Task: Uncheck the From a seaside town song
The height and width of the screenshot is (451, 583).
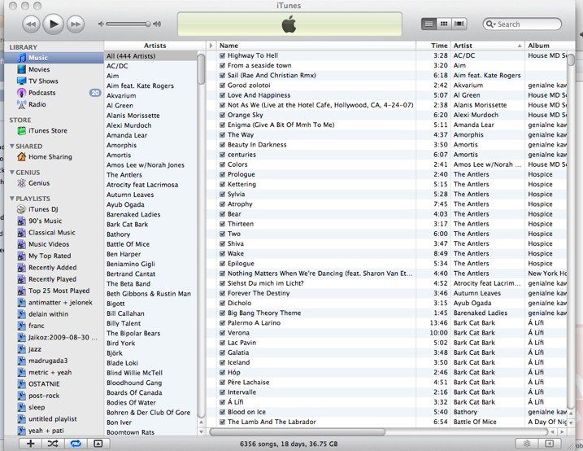Action: [x=222, y=65]
